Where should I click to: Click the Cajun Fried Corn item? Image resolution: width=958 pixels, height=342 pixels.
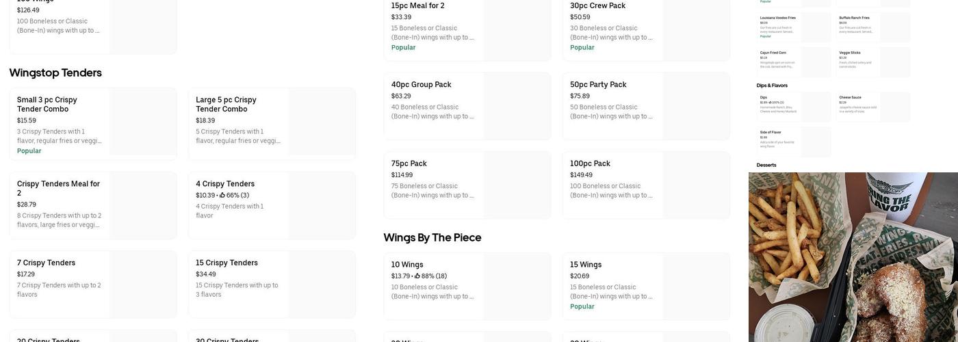point(794,62)
